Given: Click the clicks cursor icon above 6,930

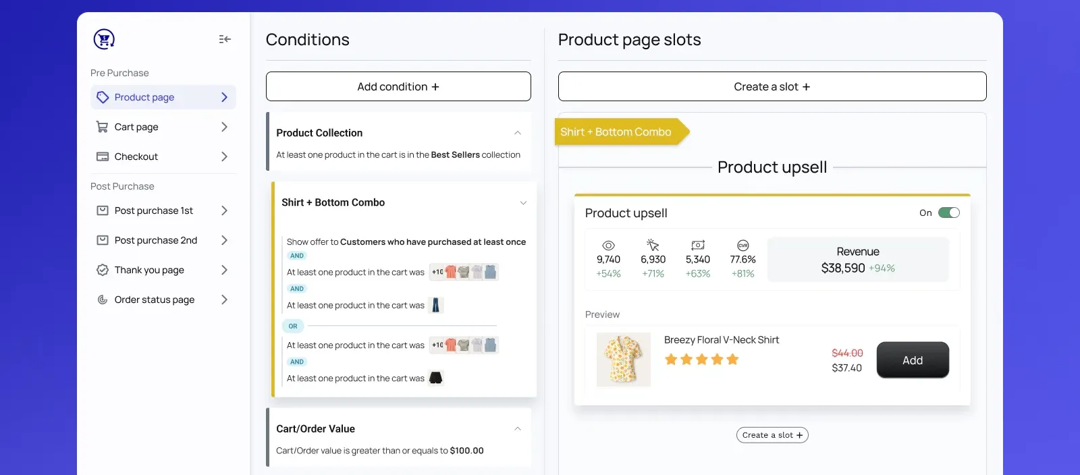Looking at the screenshot, I should 653,245.
